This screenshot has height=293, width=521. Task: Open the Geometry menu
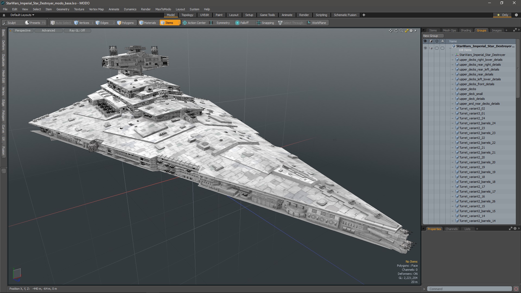point(63,9)
